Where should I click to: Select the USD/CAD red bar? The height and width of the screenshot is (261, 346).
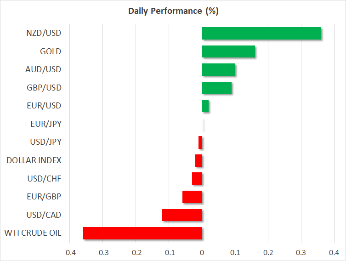click(182, 215)
